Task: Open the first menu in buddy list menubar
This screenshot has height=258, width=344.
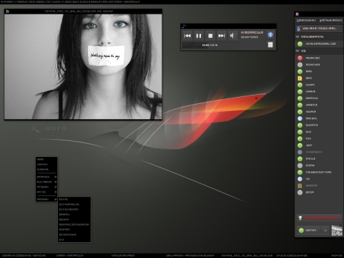Action: 306,21
